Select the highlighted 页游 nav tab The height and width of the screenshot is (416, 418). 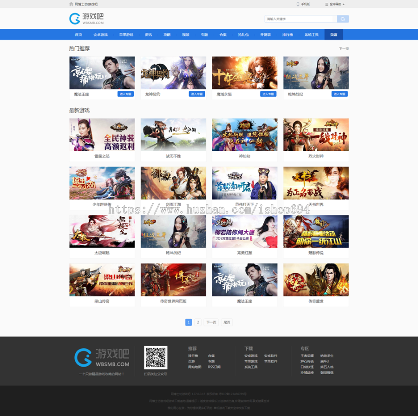pyautogui.click(x=334, y=35)
